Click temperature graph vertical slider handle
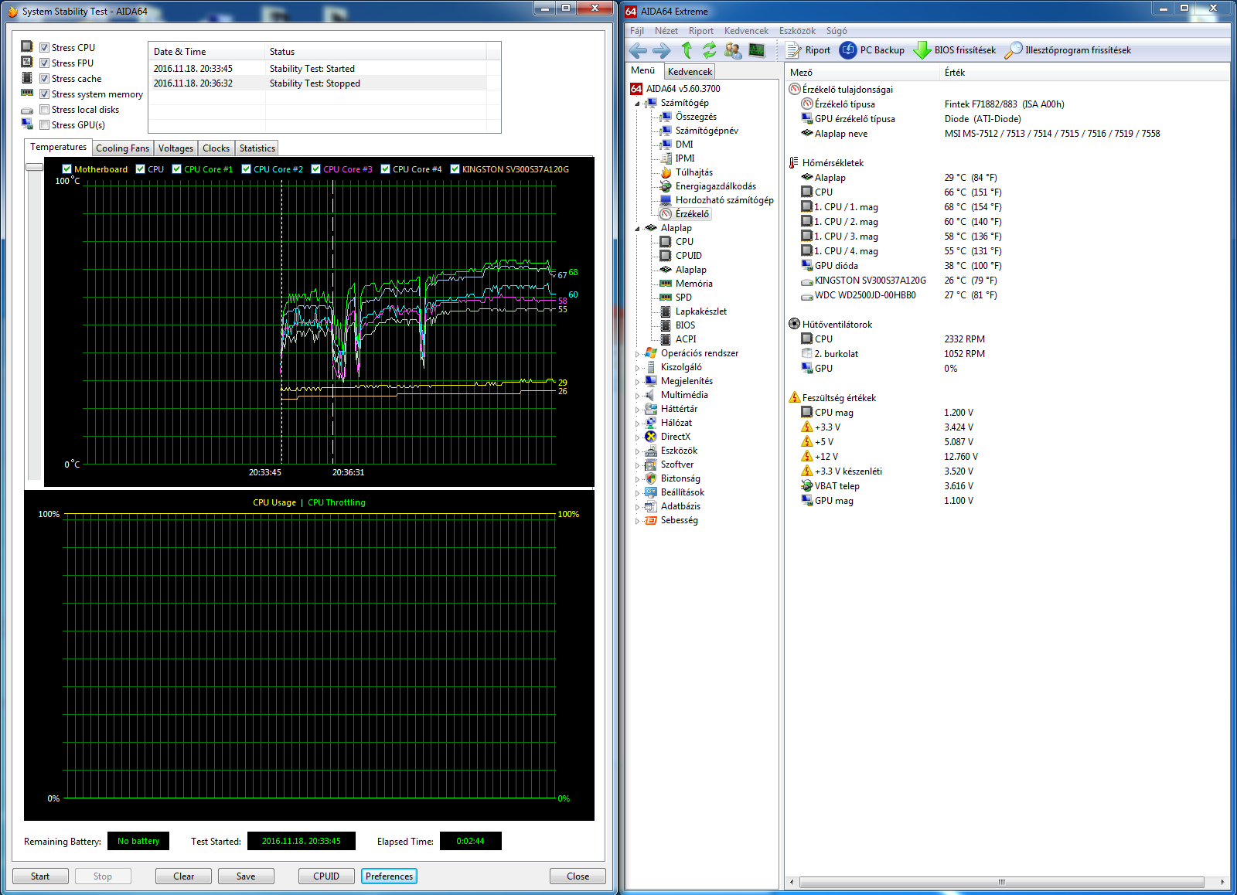The height and width of the screenshot is (895, 1237). pos(34,167)
